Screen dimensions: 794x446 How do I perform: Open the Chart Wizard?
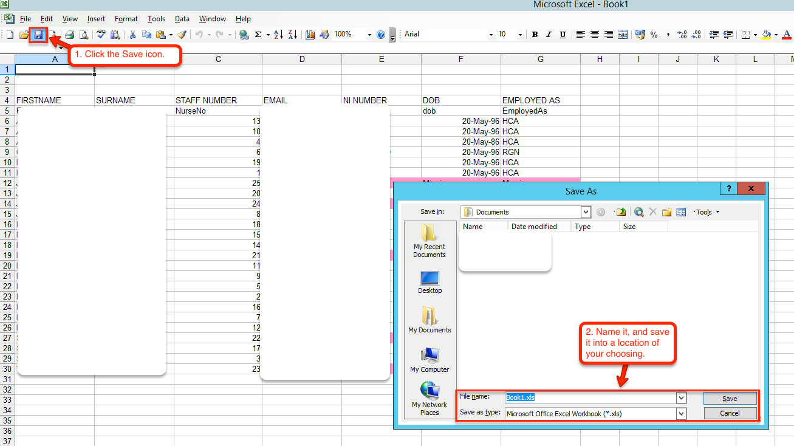point(310,35)
